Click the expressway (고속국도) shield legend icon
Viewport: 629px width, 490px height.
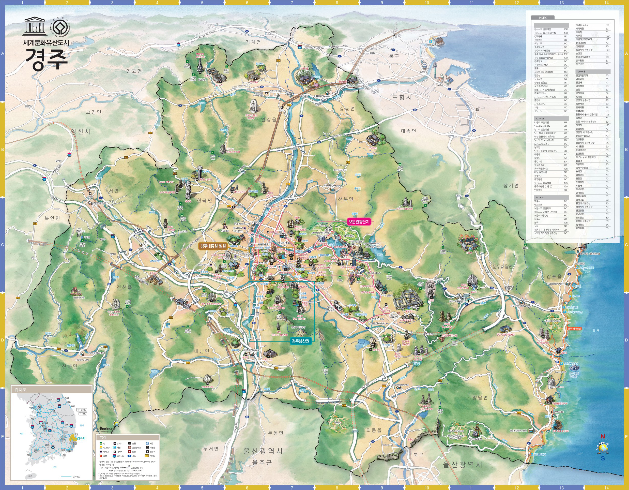click(115, 456)
